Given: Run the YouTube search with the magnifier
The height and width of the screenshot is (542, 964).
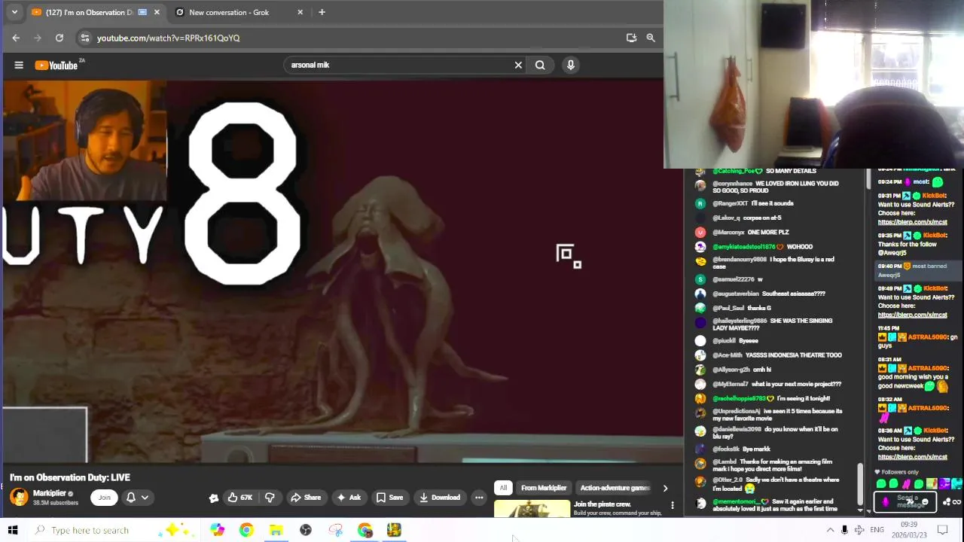Looking at the screenshot, I should click(540, 65).
